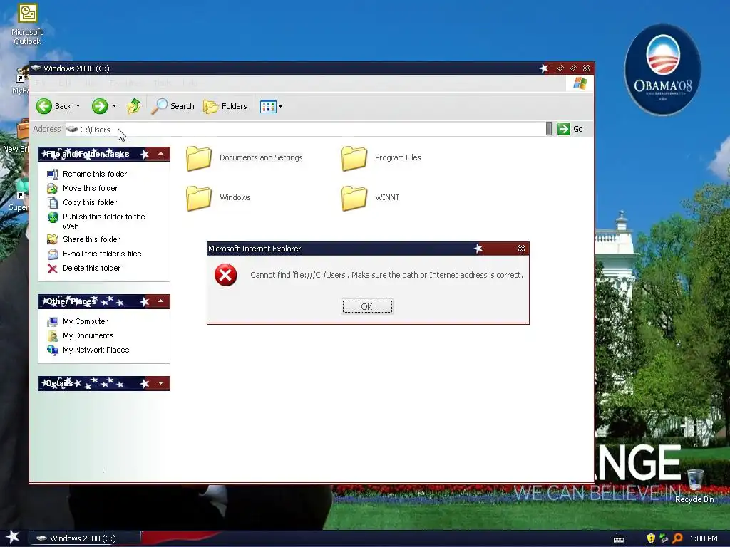The image size is (730, 547).
Task: Click the red error icon in the dialog
Action: click(226, 275)
